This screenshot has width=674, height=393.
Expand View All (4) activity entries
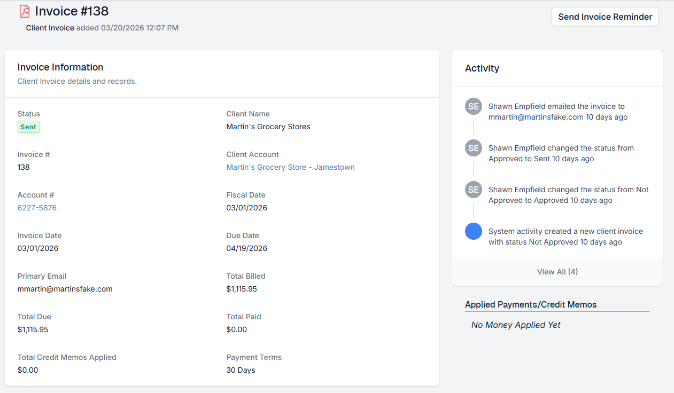[x=557, y=272]
